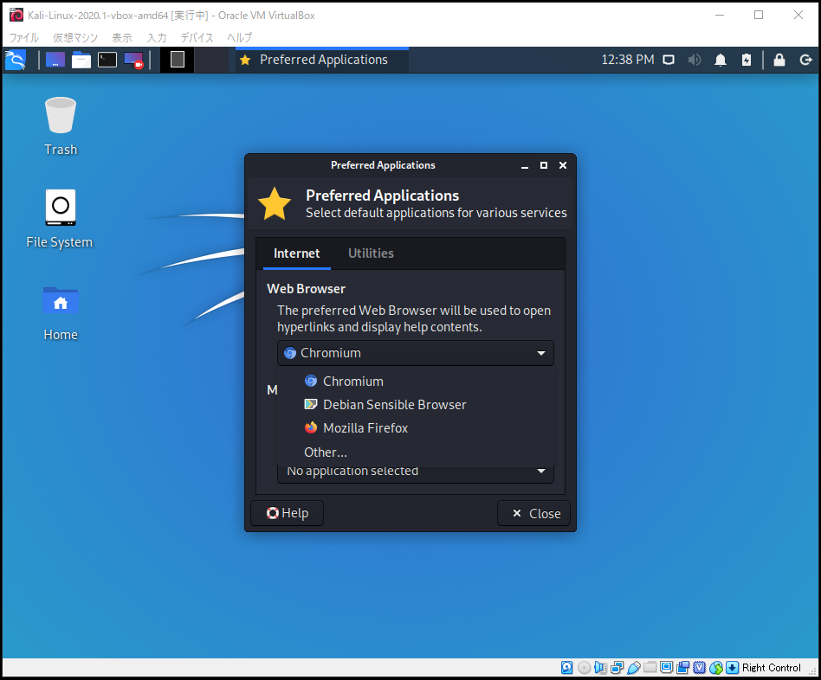
Task: Lock the screen with padlock icon
Action: point(779,60)
